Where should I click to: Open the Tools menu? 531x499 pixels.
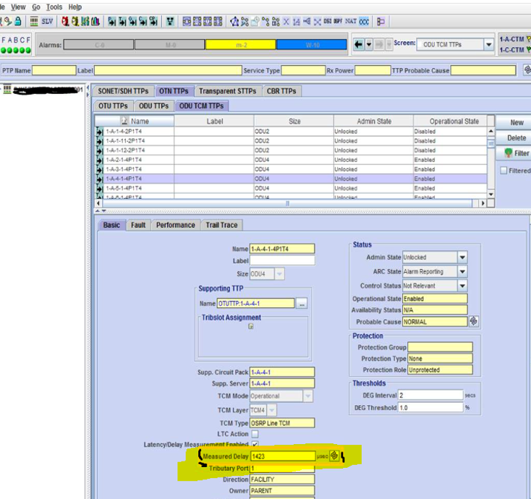coord(54,7)
